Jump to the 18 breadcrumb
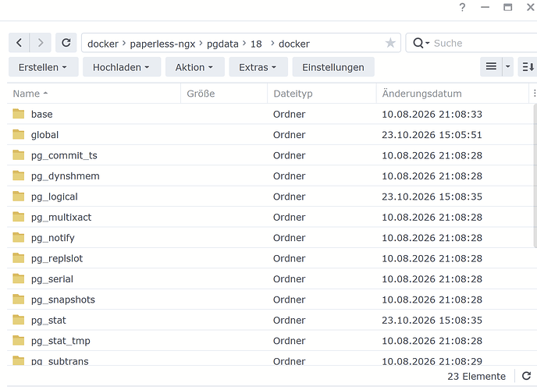The image size is (537, 390). [256, 44]
